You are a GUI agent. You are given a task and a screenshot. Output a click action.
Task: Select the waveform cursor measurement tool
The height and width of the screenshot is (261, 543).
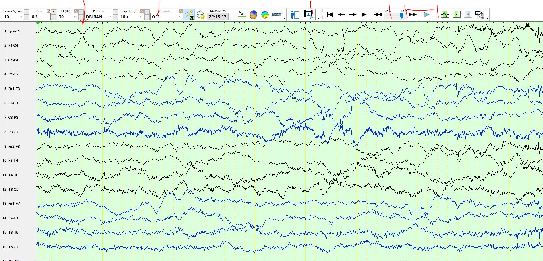point(242,14)
